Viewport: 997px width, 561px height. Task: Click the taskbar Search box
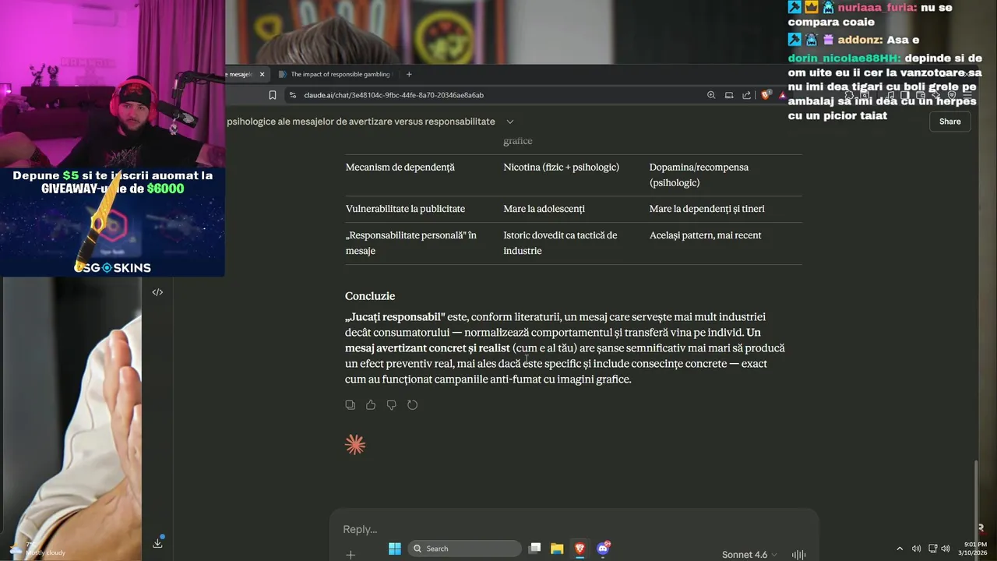tap(465, 549)
